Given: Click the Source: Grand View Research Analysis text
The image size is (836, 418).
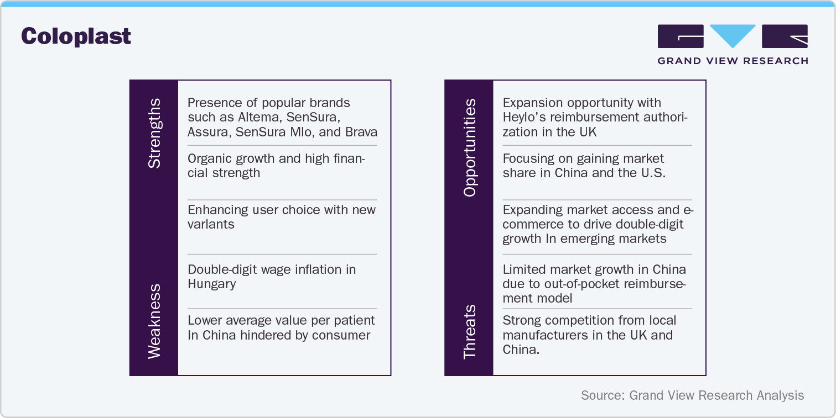Looking at the screenshot, I should [x=692, y=395].
